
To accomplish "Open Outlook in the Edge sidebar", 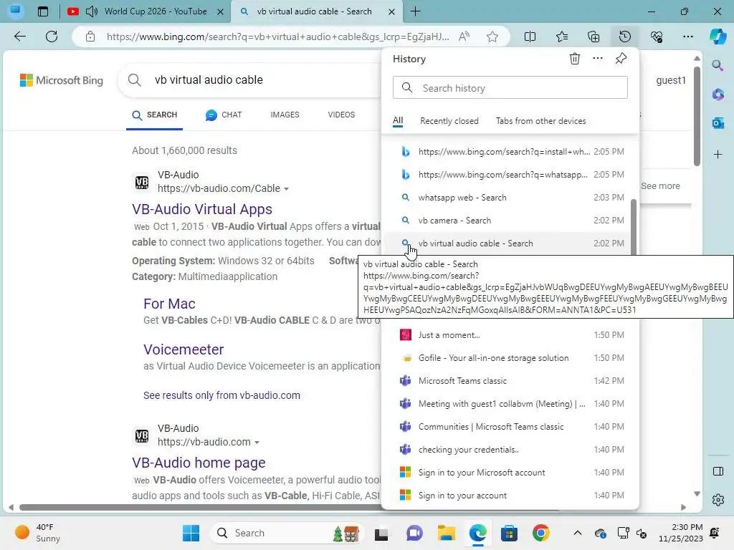I will point(718,123).
